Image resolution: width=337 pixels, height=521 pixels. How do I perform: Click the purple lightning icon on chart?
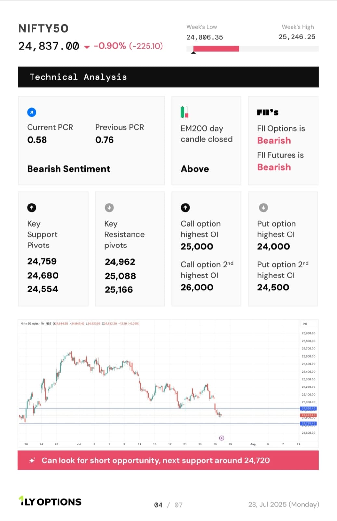pos(222,438)
